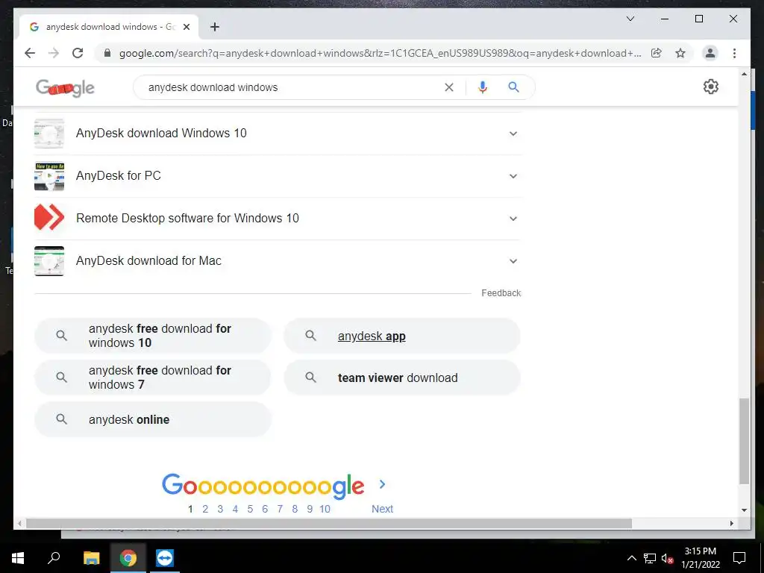The height and width of the screenshot is (573, 764).
Task: Go to results page 5
Action: 250,509
